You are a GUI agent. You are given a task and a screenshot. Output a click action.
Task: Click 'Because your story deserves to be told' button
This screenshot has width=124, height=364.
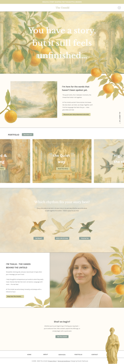tap(76, 114)
